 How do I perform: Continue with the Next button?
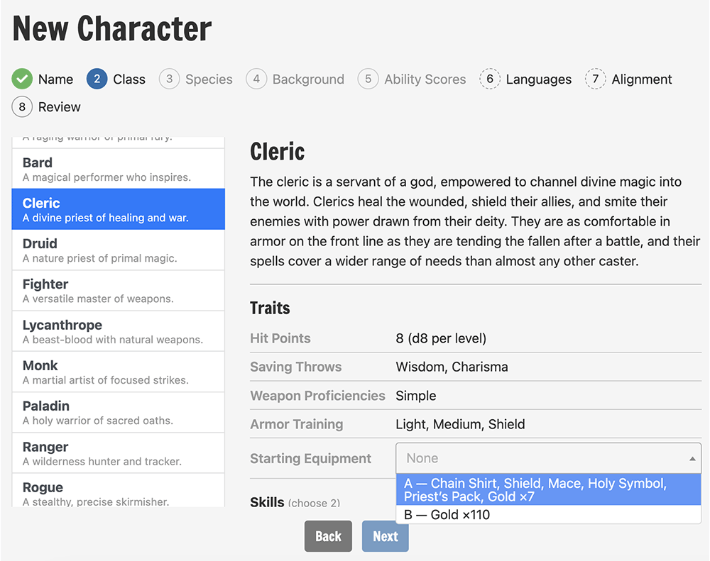[386, 536]
